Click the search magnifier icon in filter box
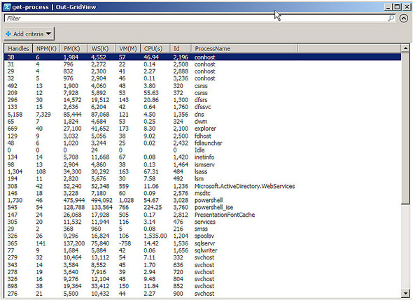The height and width of the screenshot is (300, 413). 391,18
